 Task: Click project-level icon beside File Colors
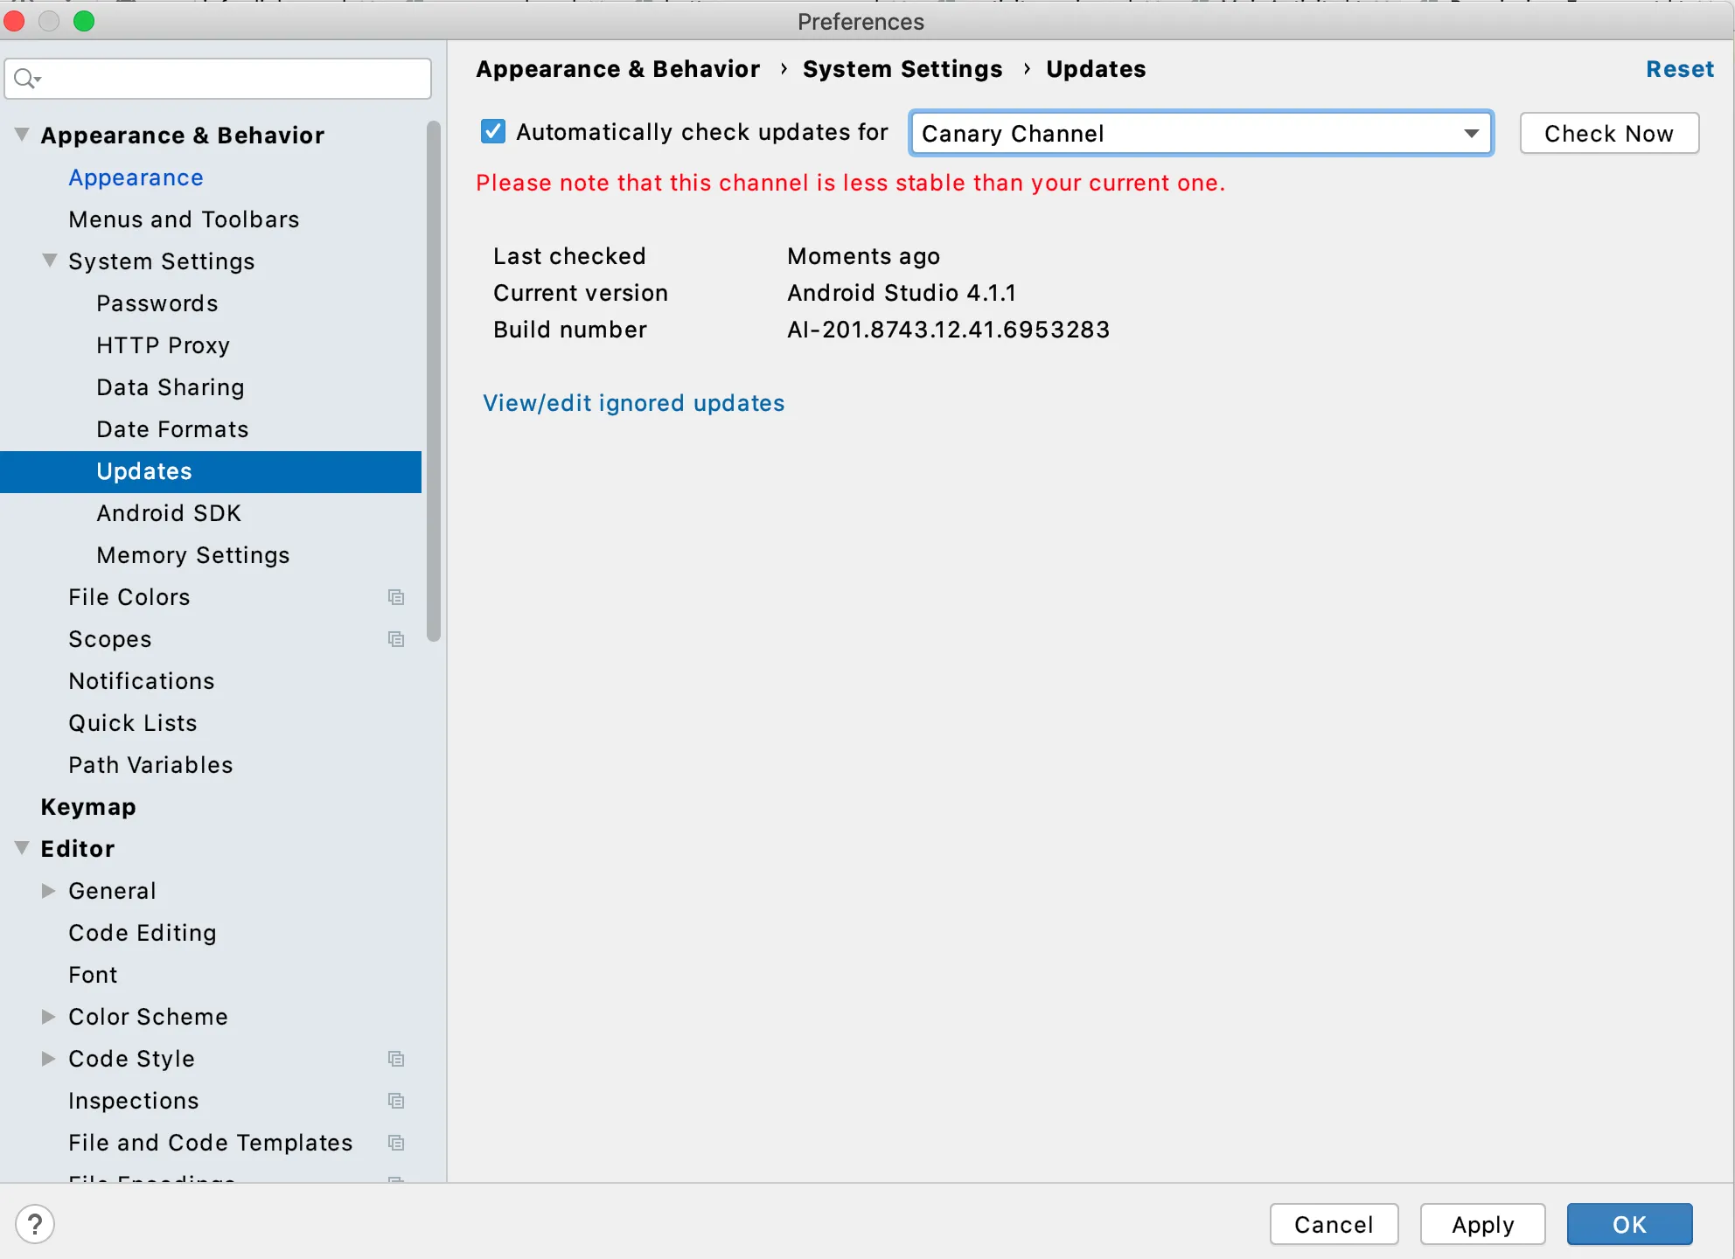(396, 597)
